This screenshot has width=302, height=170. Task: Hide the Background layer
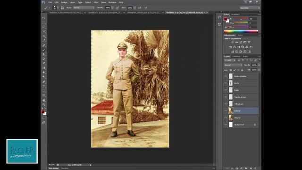(x=226, y=125)
